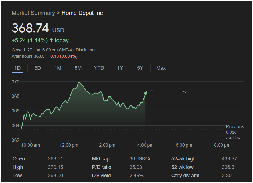Click the Mkt cap label
The width and height of the screenshot is (253, 183).
coord(101,159)
